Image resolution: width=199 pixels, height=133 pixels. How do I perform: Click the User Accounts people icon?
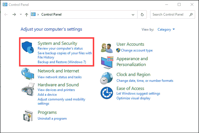click(x=107, y=47)
